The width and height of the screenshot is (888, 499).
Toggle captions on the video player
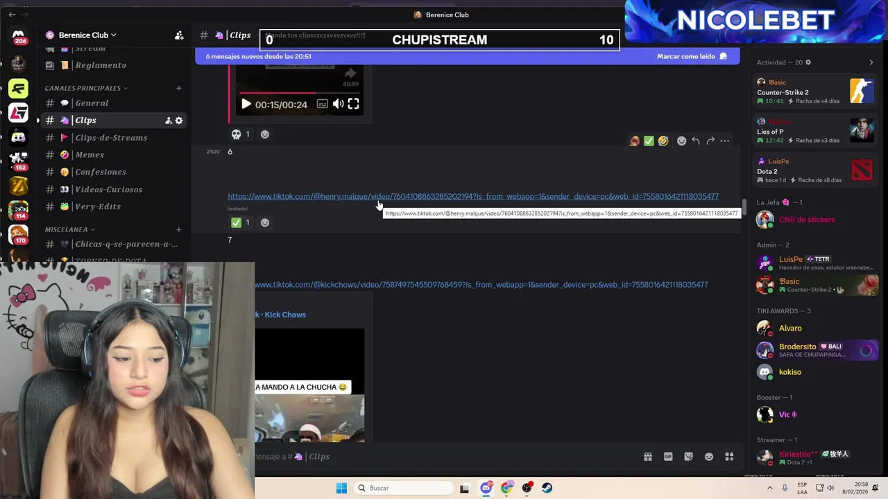click(x=322, y=104)
